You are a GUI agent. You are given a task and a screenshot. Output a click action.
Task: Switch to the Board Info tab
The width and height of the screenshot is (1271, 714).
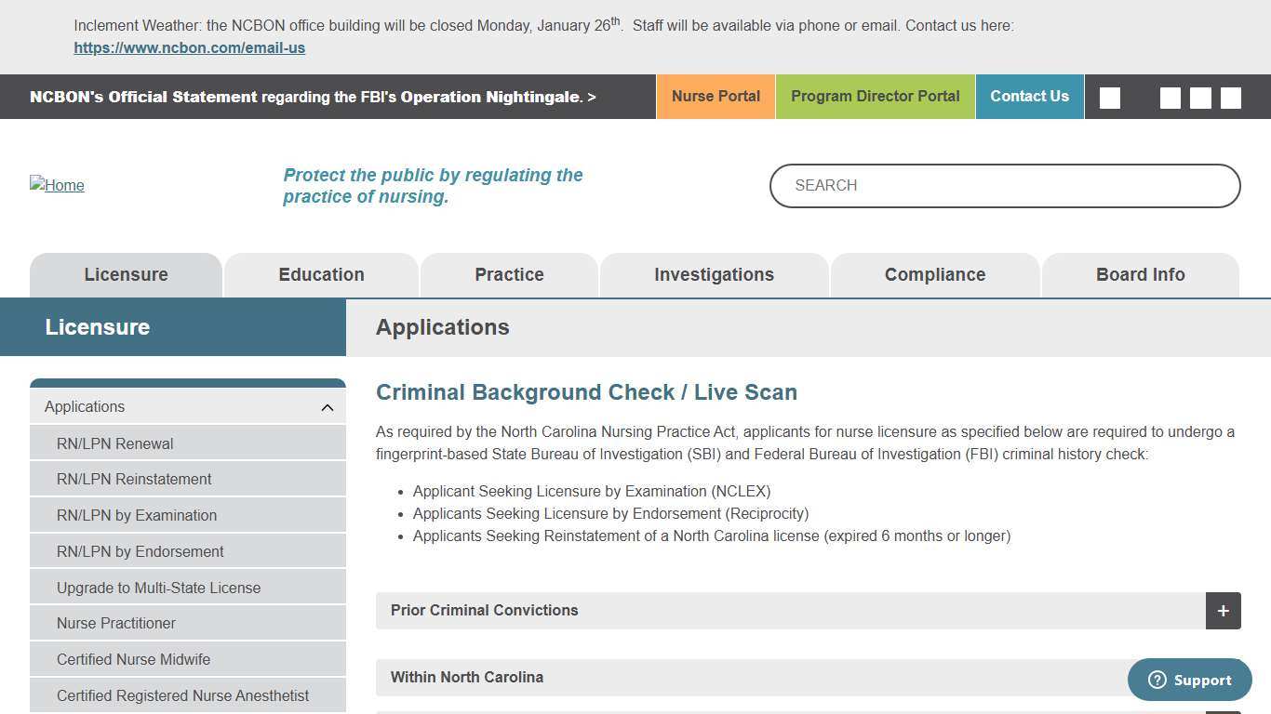[1141, 274]
